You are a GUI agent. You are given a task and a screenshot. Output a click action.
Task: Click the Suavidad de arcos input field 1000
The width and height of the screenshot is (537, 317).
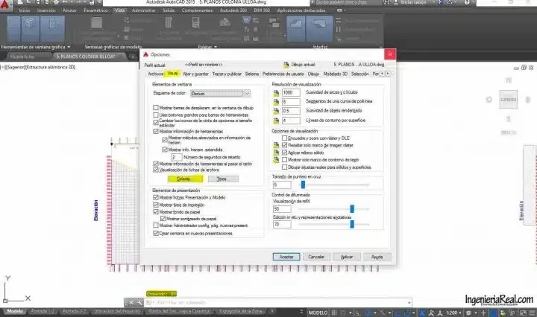point(291,92)
